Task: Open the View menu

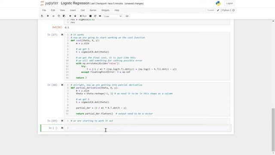Action: click(62, 10)
